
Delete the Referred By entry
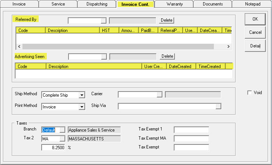click(167, 20)
